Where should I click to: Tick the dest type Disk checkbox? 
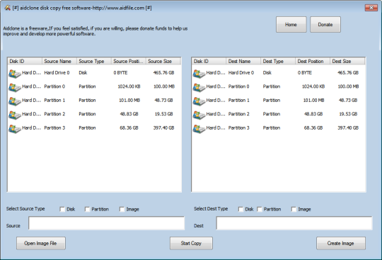241,209
